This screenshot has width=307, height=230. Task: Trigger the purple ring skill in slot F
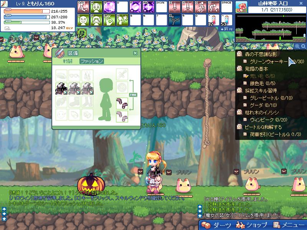click(135, 7)
